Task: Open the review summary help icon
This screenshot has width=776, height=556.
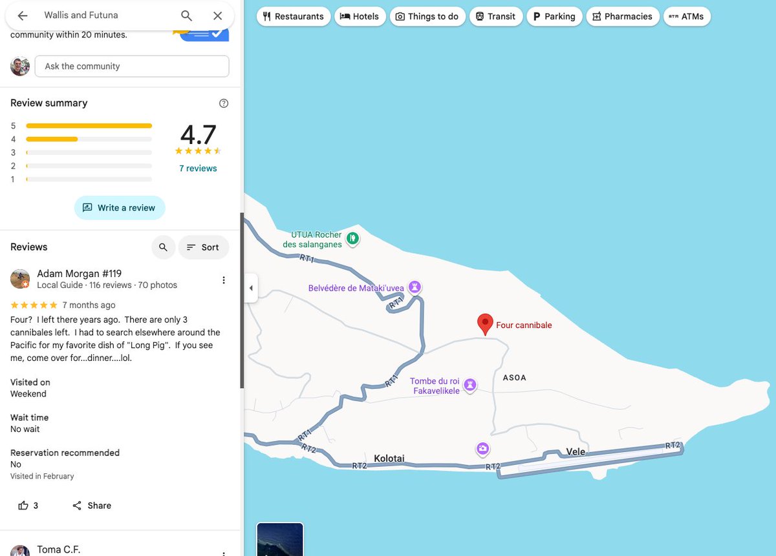Action: pyautogui.click(x=224, y=103)
